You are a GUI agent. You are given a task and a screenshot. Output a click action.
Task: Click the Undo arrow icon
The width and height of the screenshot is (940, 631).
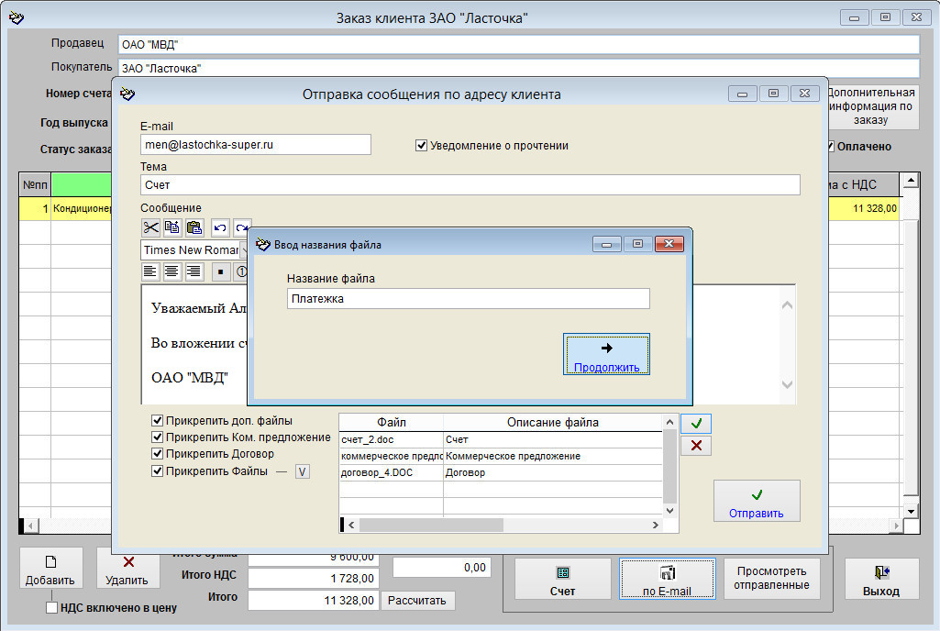coord(220,227)
